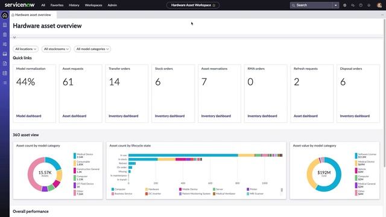Image resolution: width=386 pixels, height=217 pixels.
Task: Click the 44% Model normalization value
Action: click(25, 82)
